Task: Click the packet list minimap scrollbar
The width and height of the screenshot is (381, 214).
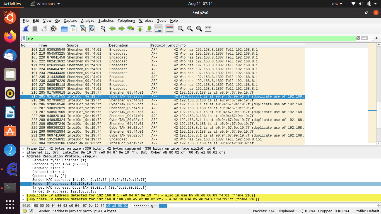Action: coord(372,94)
